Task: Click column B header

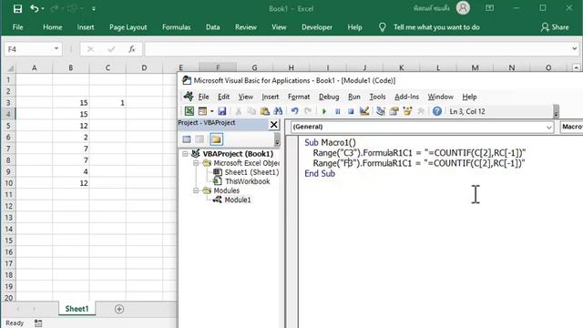Action: pyautogui.click(x=71, y=67)
